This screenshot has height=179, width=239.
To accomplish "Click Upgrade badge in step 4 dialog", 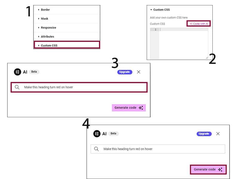I will [204, 134].
